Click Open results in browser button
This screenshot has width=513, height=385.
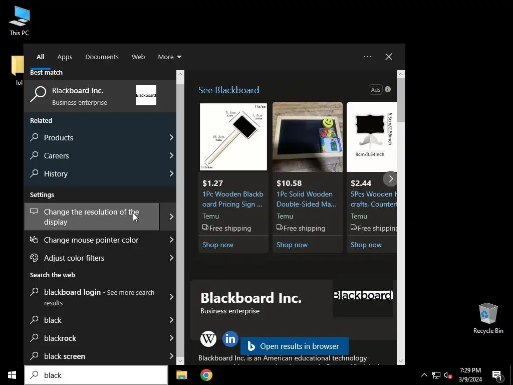click(x=295, y=346)
